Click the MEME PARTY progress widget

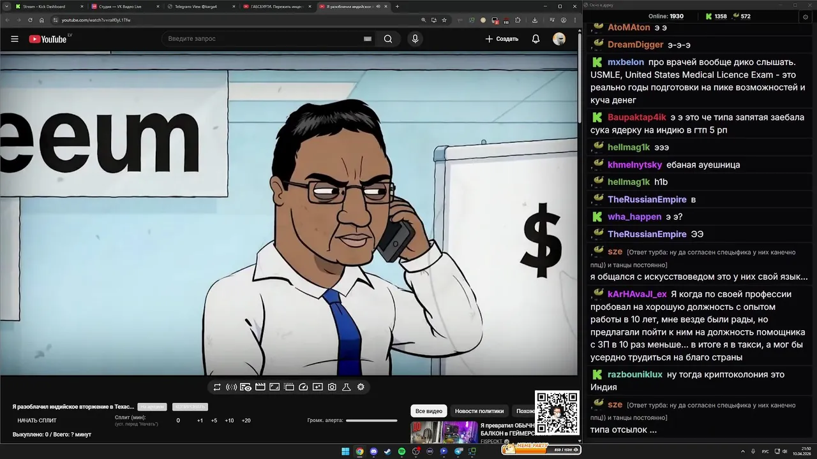tap(541, 449)
